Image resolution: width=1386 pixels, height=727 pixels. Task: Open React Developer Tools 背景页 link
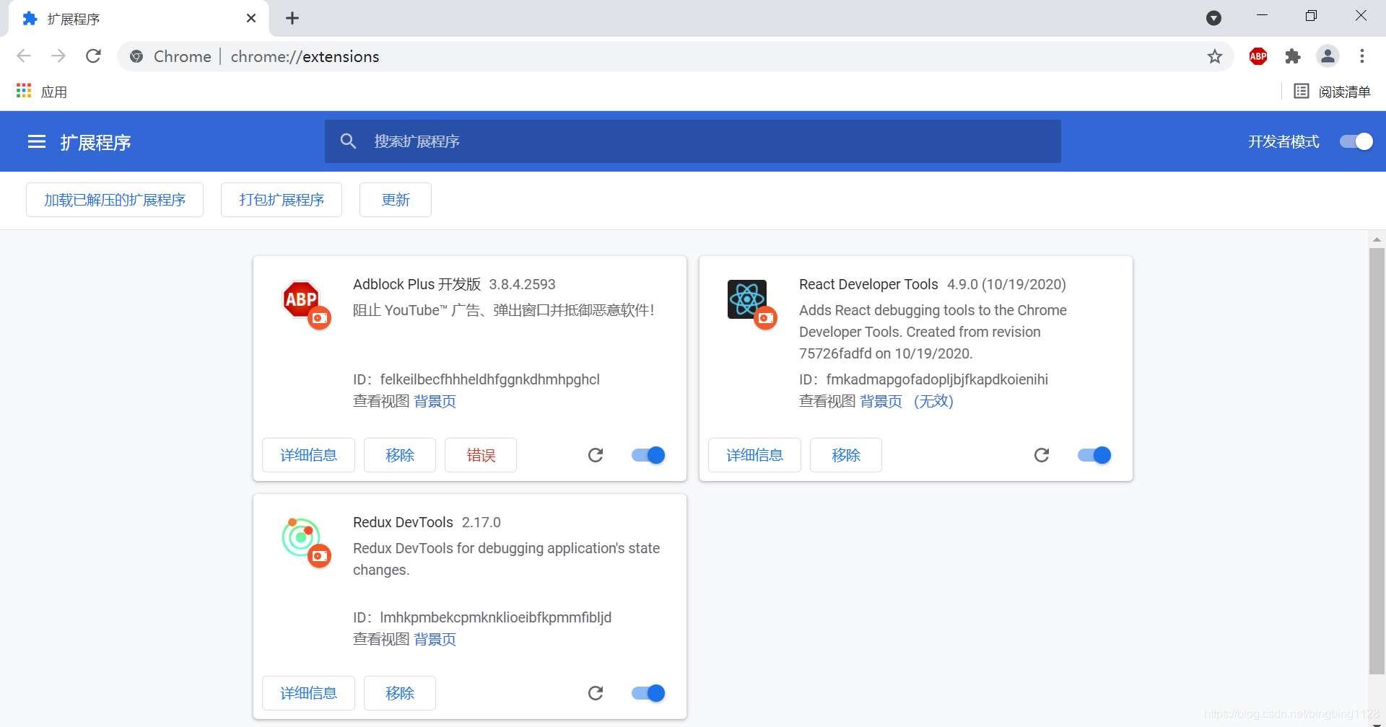[881, 401]
